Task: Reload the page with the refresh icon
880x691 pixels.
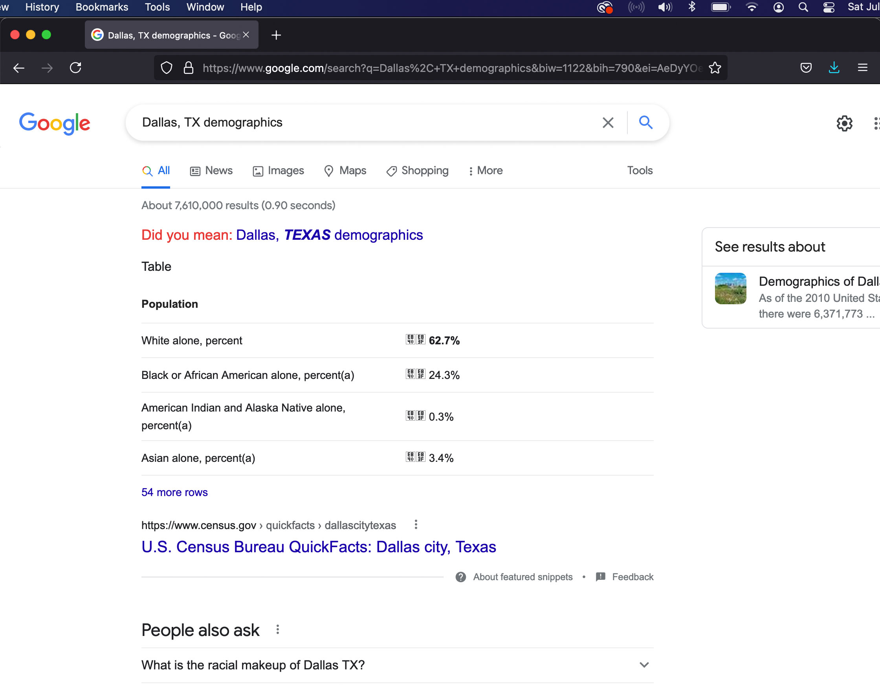Action: [x=75, y=68]
